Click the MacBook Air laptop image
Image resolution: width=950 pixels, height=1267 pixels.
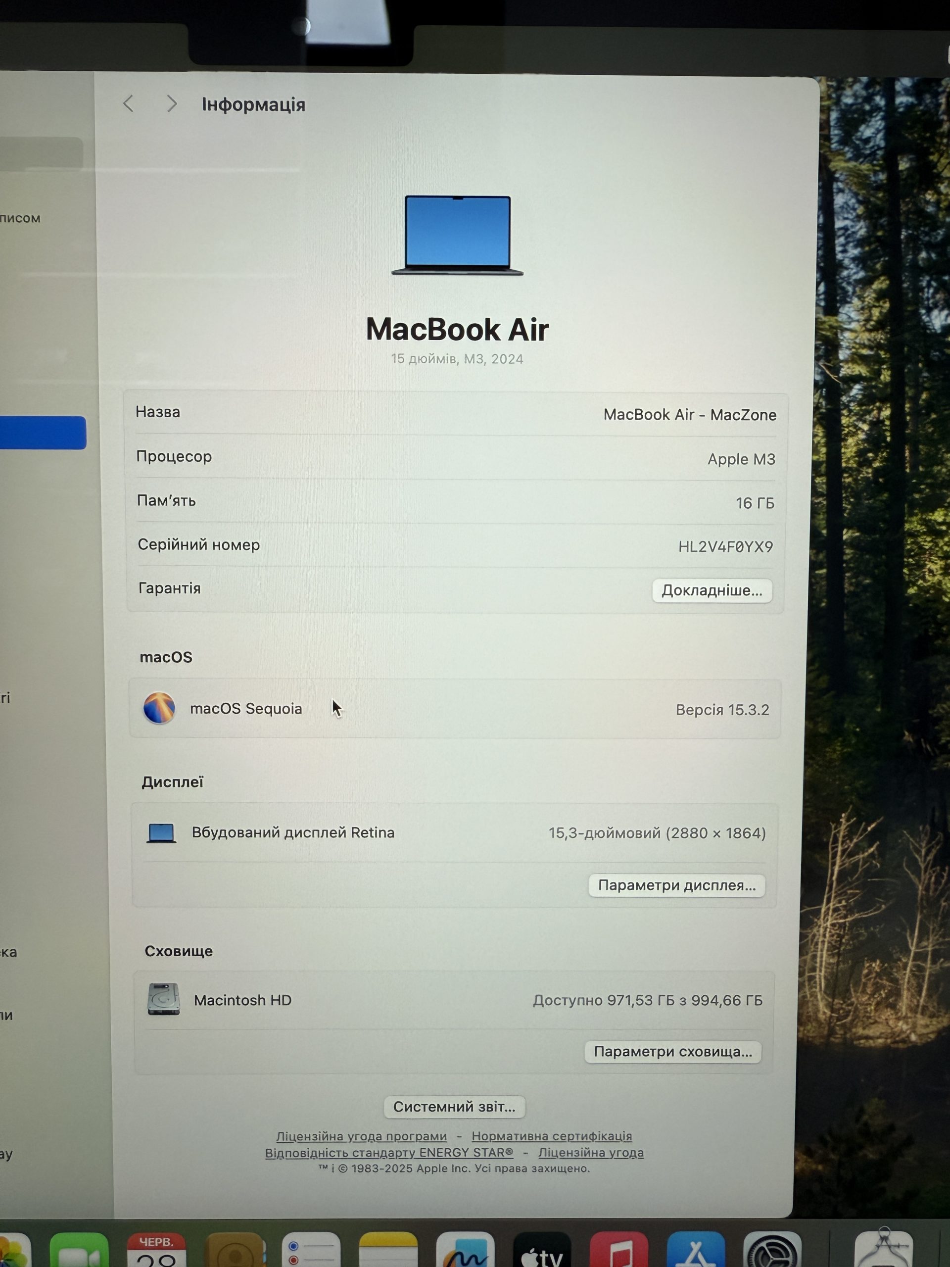pos(458,236)
